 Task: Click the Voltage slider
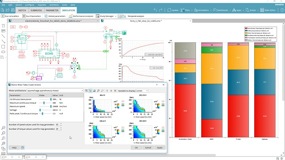pos(45,110)
